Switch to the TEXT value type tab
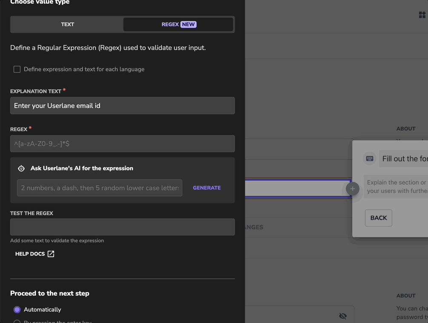 point(67,24)
